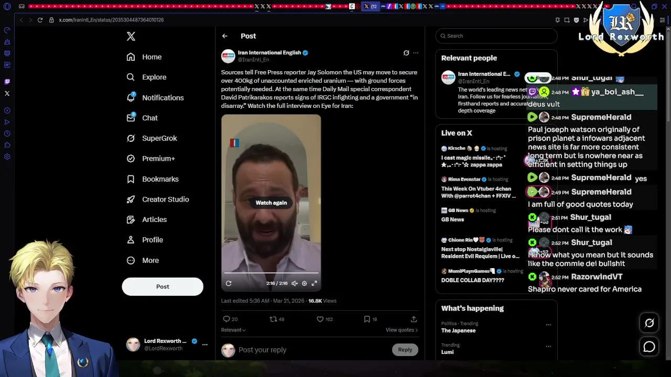The height and width of the screenshot is (377, 671).
Task: Open Chione Rin Resident Evil stream
Action: point(480,248)
